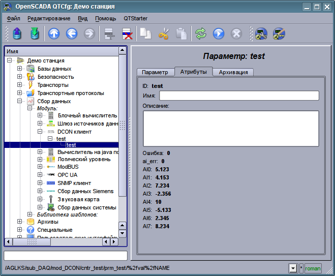
Task: Click the add item toolbar icon
Action: pos(109,34)
